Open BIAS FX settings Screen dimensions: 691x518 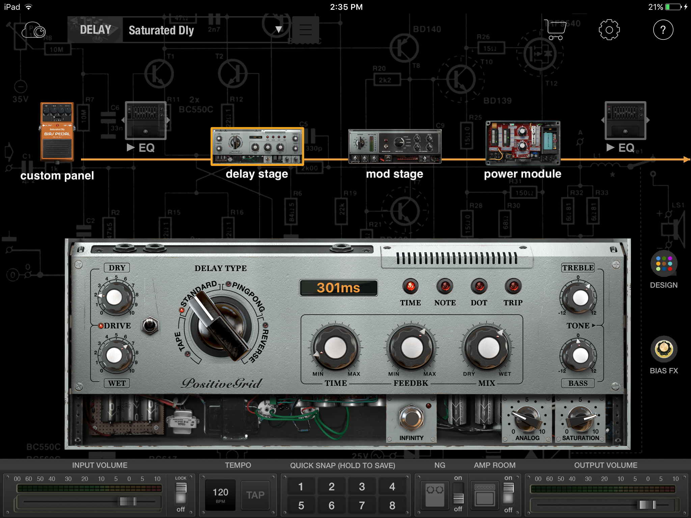pyautogui.click(x=664, y=353)
